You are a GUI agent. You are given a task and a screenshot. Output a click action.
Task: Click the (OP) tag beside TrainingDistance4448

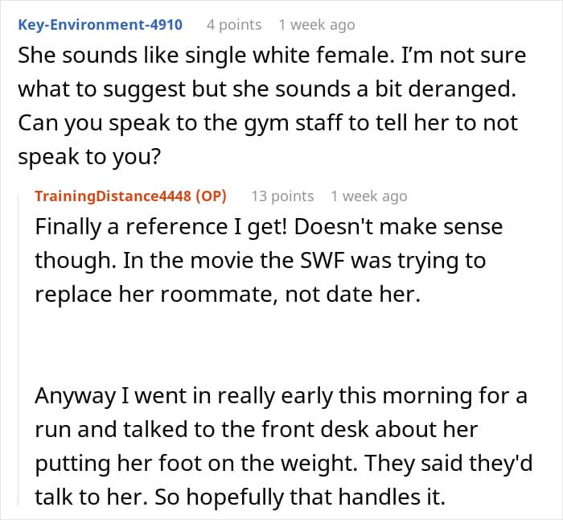point(211,196)
